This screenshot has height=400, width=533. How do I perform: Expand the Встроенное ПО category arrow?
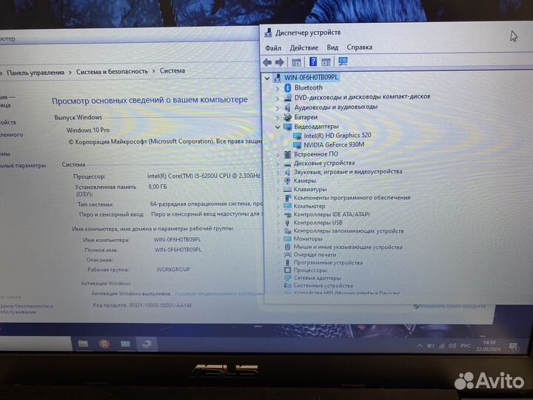[278, 155]
